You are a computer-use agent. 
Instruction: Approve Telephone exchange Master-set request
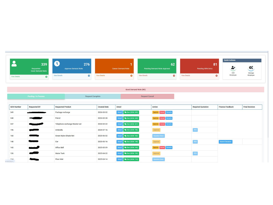(x=156, y=124)
